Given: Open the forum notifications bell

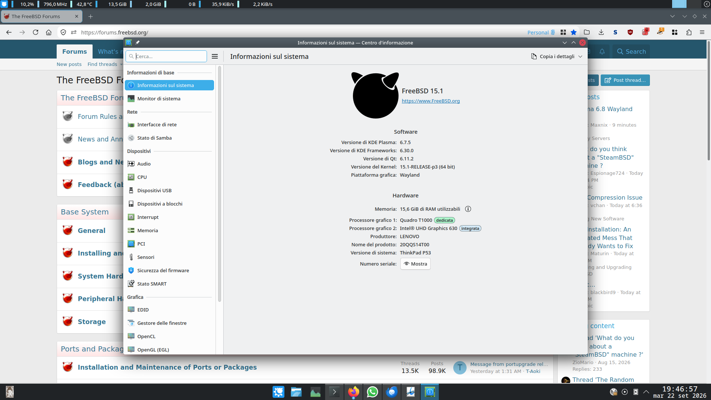Looking at the screenshot, I should (x=602, y=51).
